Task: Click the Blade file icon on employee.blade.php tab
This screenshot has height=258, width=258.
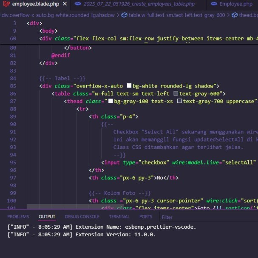Action: coord(6,4)
